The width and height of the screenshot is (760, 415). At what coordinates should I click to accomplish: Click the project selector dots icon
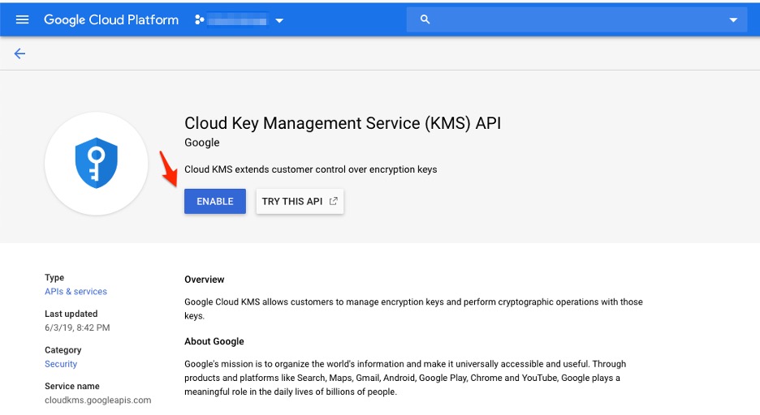[199, 19]
